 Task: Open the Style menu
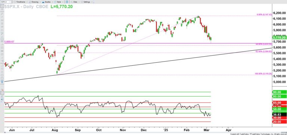click(59, 2)
